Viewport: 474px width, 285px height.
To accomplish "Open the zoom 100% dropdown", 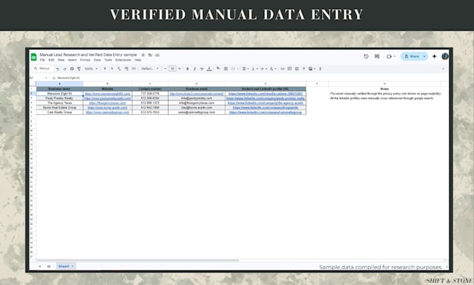I will [x=91, y=69].
